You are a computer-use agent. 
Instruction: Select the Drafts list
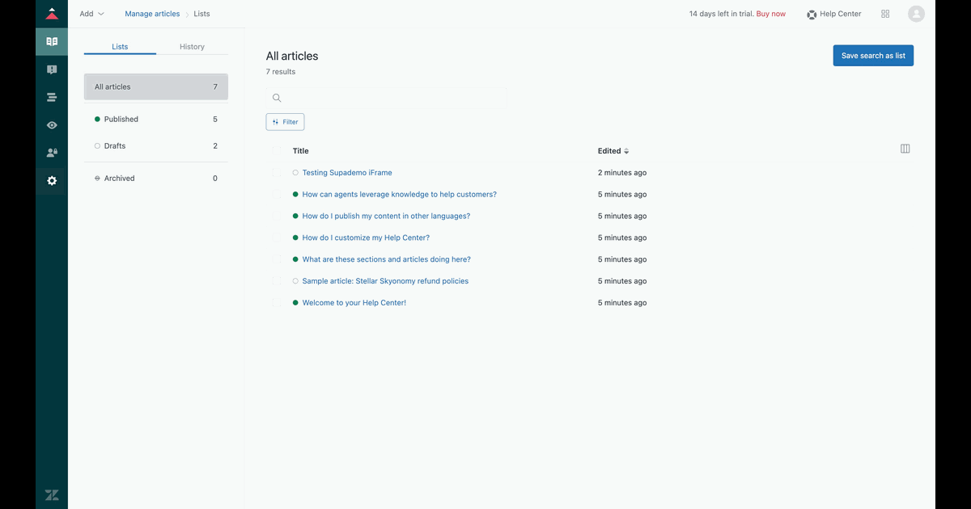point(156,146)
